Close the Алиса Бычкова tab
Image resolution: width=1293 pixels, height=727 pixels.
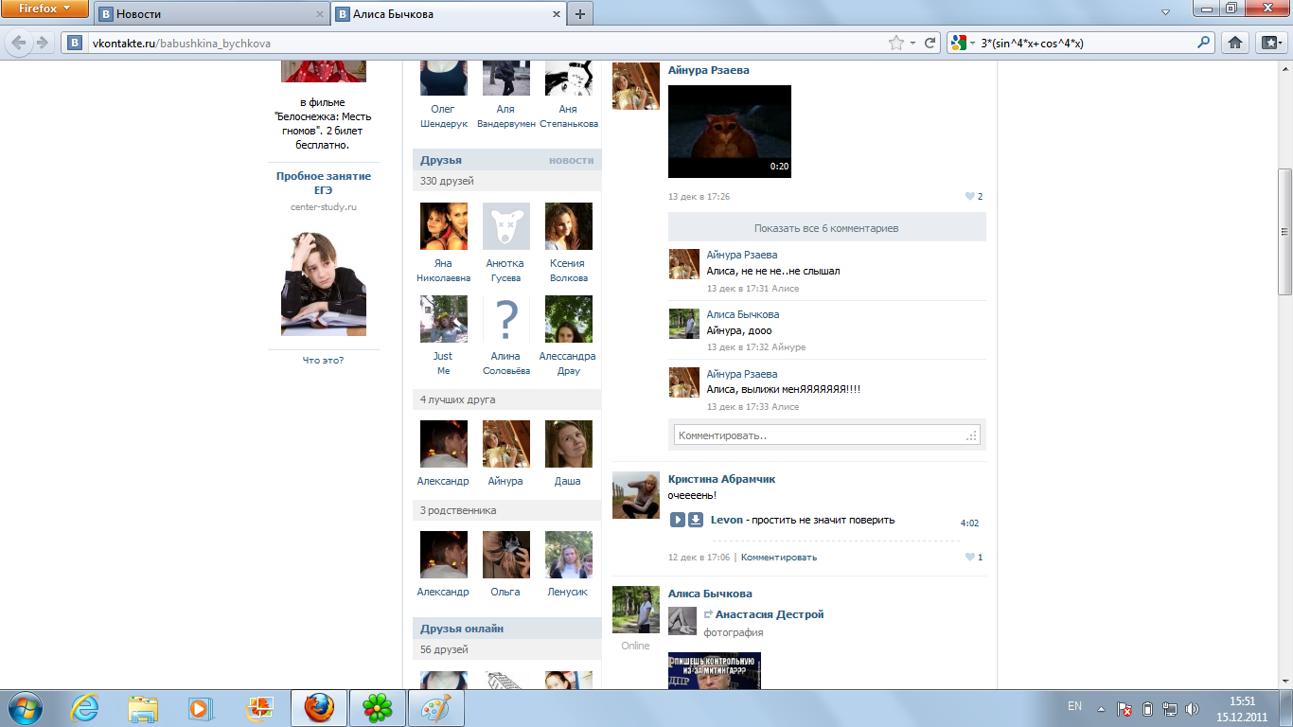pos(557,14)
